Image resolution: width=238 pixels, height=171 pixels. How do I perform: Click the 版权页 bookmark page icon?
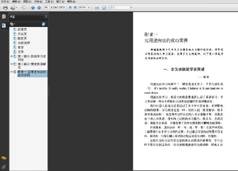15,38
